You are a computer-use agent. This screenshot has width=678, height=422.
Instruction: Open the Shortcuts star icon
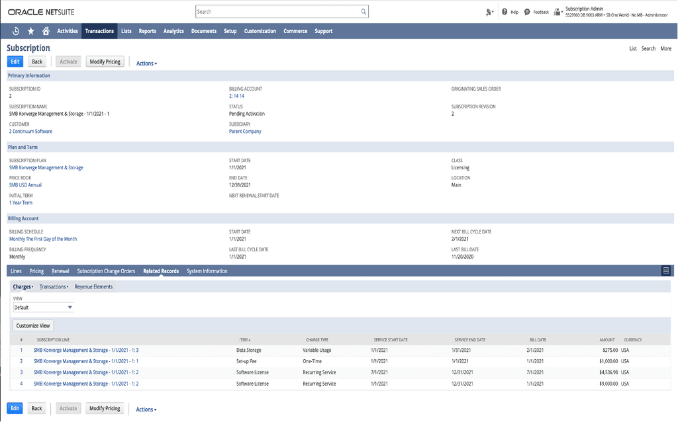tap(30, 31)
